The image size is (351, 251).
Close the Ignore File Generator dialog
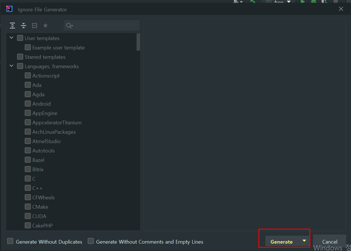[x=341, y=9]
